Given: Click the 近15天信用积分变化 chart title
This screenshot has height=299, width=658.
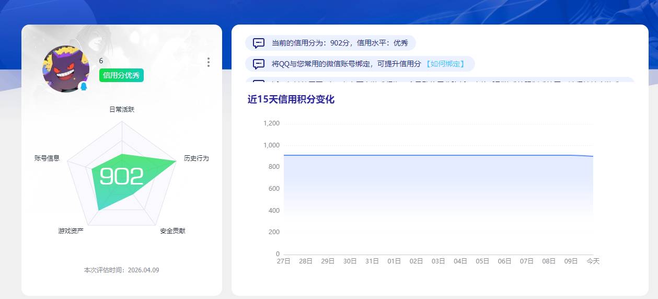Looking at the screenshot, I should pyautogui.click(x=291, y=99).
